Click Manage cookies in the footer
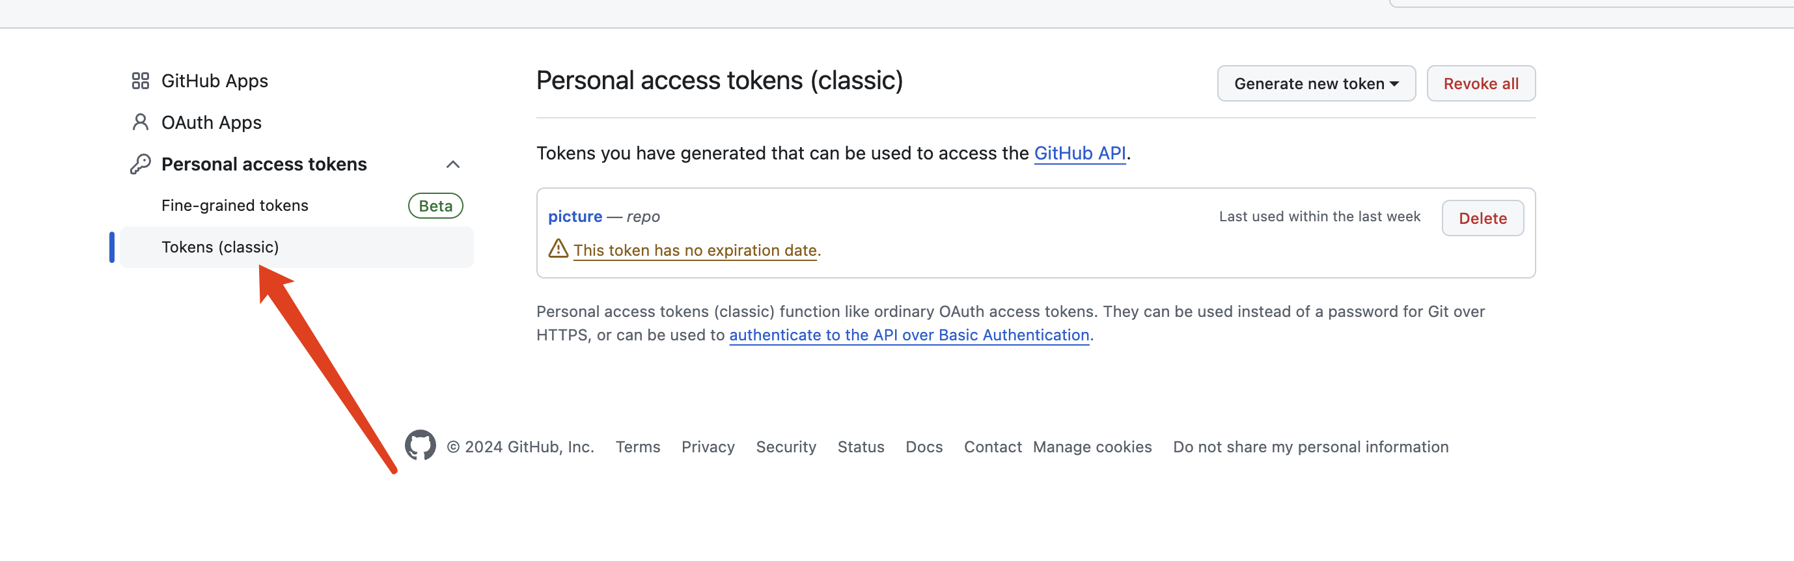The width and height of the screenshot is (1794, 561). tap(1092, 447)
